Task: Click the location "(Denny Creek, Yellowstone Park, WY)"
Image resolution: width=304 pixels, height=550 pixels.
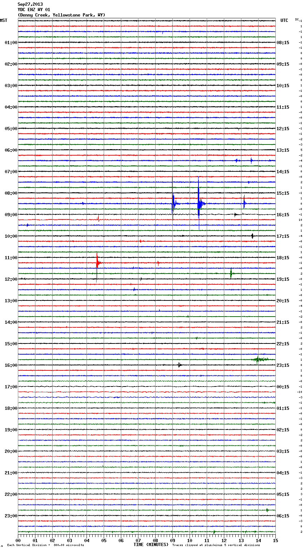Action: pos(62,15)
